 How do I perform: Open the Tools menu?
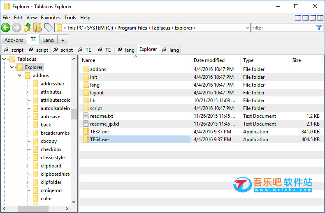click(70, 18)
